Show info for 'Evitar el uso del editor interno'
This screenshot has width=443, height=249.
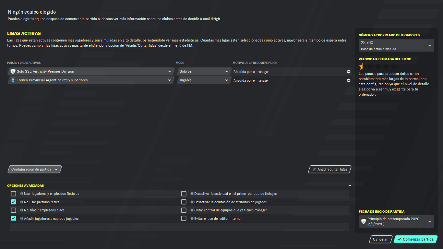pyautogui.click(x=192, y=219)
